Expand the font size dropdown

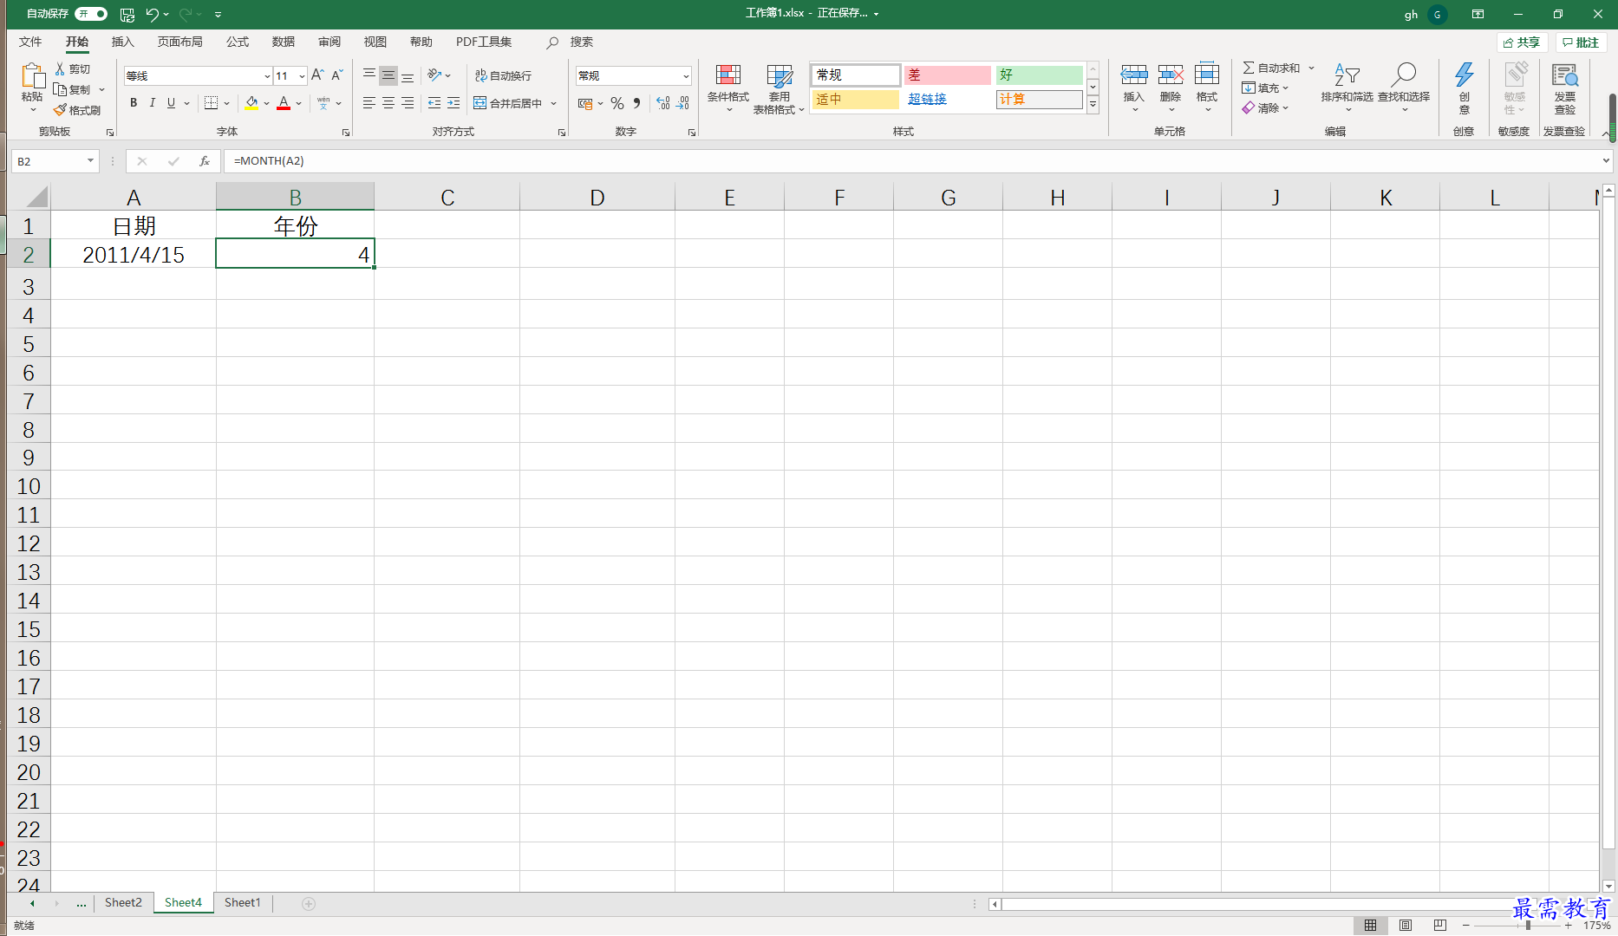point(302,76)
